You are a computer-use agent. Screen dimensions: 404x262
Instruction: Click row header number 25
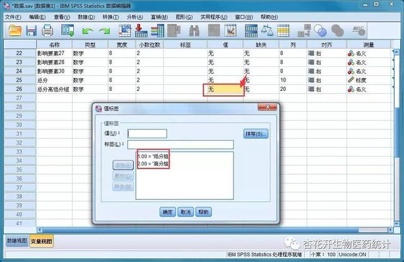(x=20, y=80)
